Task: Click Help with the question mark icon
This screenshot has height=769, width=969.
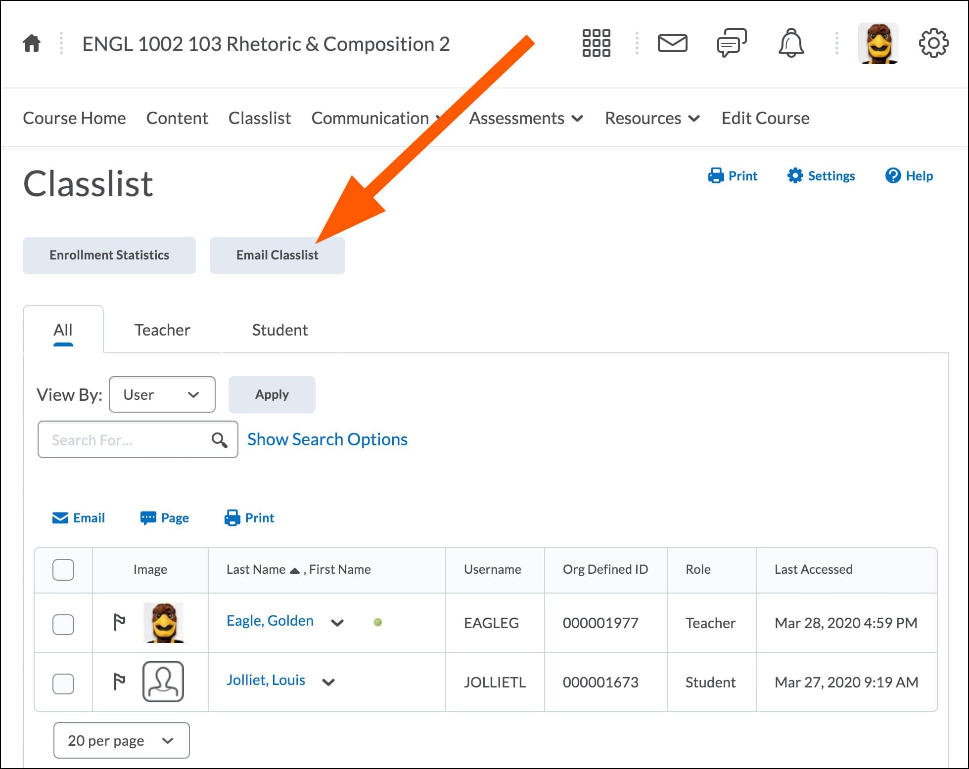Action: 909,176
